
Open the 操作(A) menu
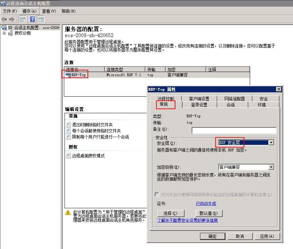coord(29,11)
